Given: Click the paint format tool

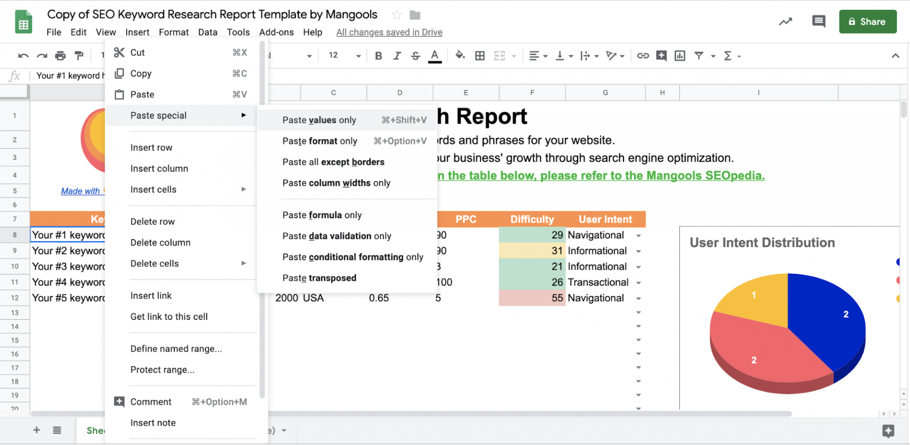Looking at the screenshot, I should click(79, 55).
